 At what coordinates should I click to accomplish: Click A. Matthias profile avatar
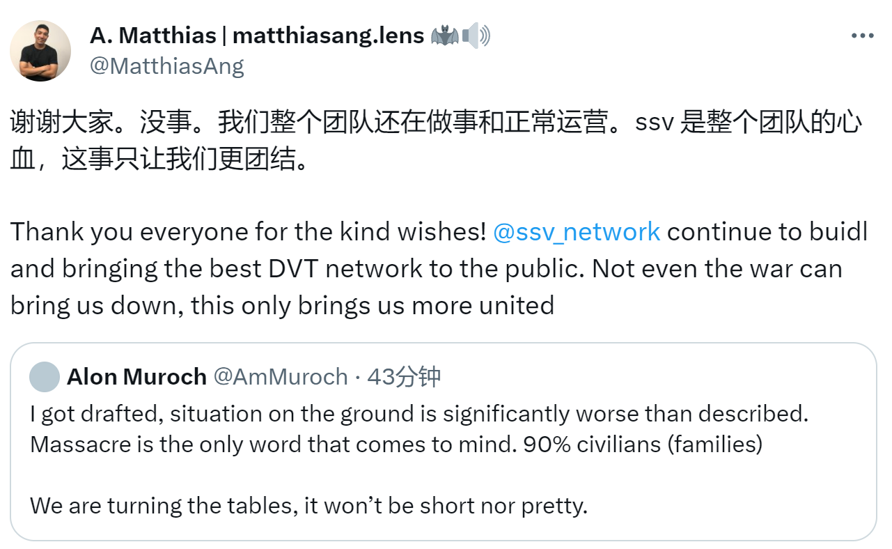point(40,50)
